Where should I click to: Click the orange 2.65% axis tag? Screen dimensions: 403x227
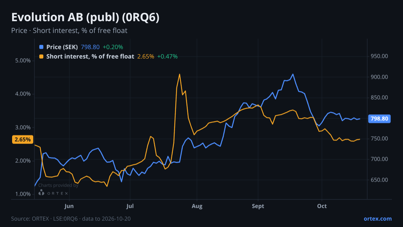coord(23,139)
